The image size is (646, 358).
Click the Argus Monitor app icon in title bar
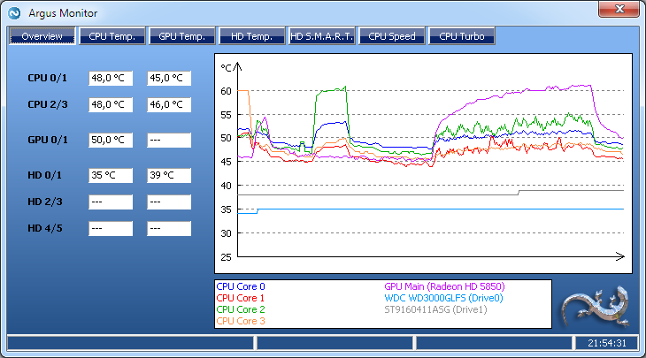click(14, 13)
